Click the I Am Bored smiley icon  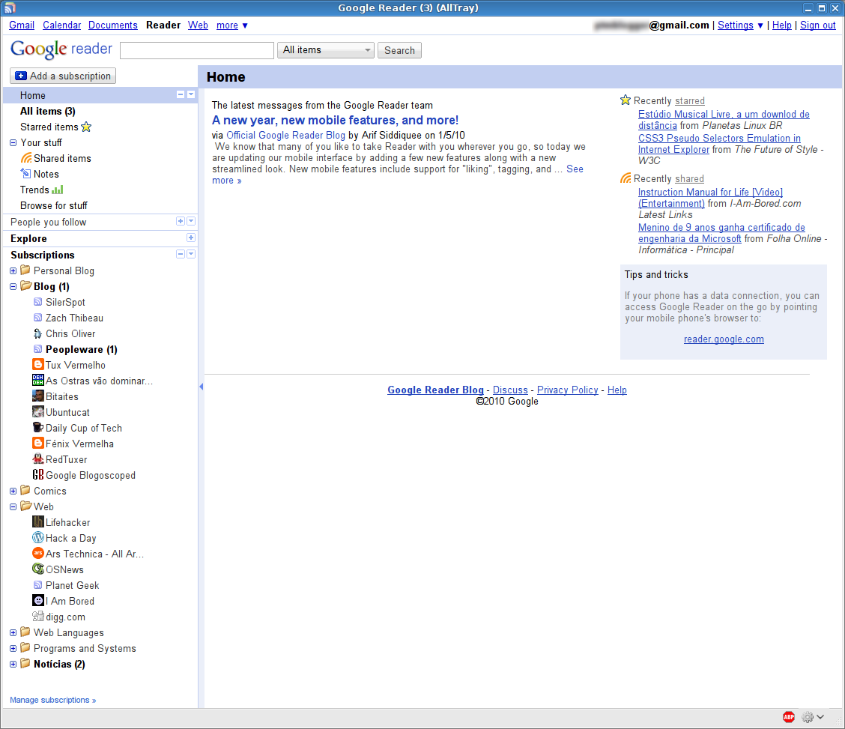[37, 600]
